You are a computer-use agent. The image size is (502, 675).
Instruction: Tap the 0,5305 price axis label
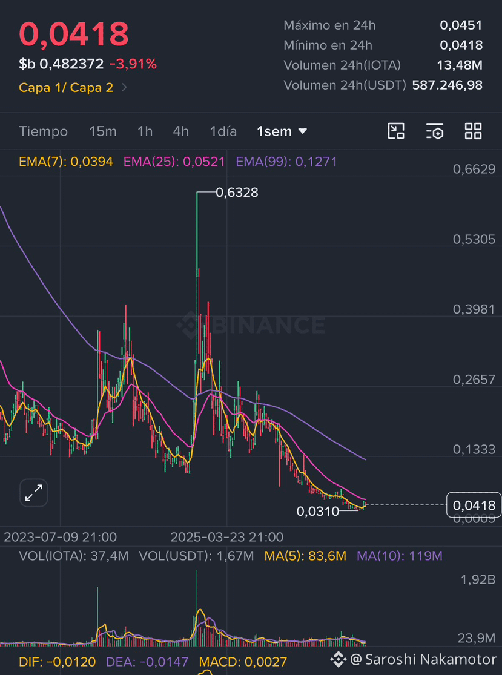click(x=474, y=239)
